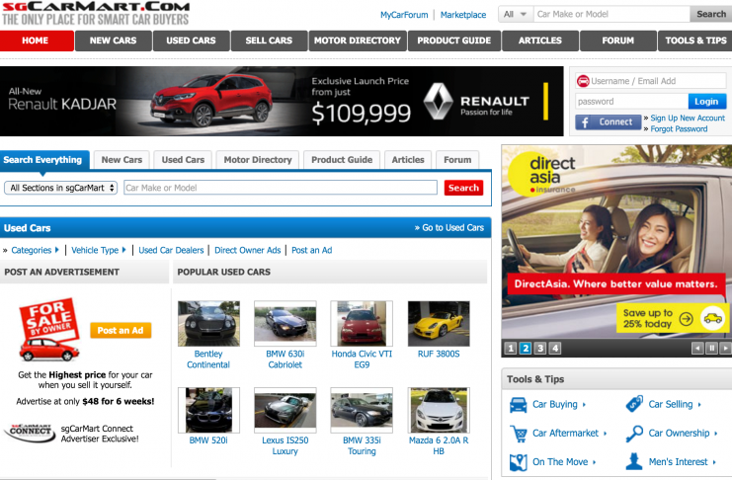Image resolution: width=732 pixels, height=480 pixels.
Task: Go to slide 1 of the ad carousel
Action: [x=511, y=349]
